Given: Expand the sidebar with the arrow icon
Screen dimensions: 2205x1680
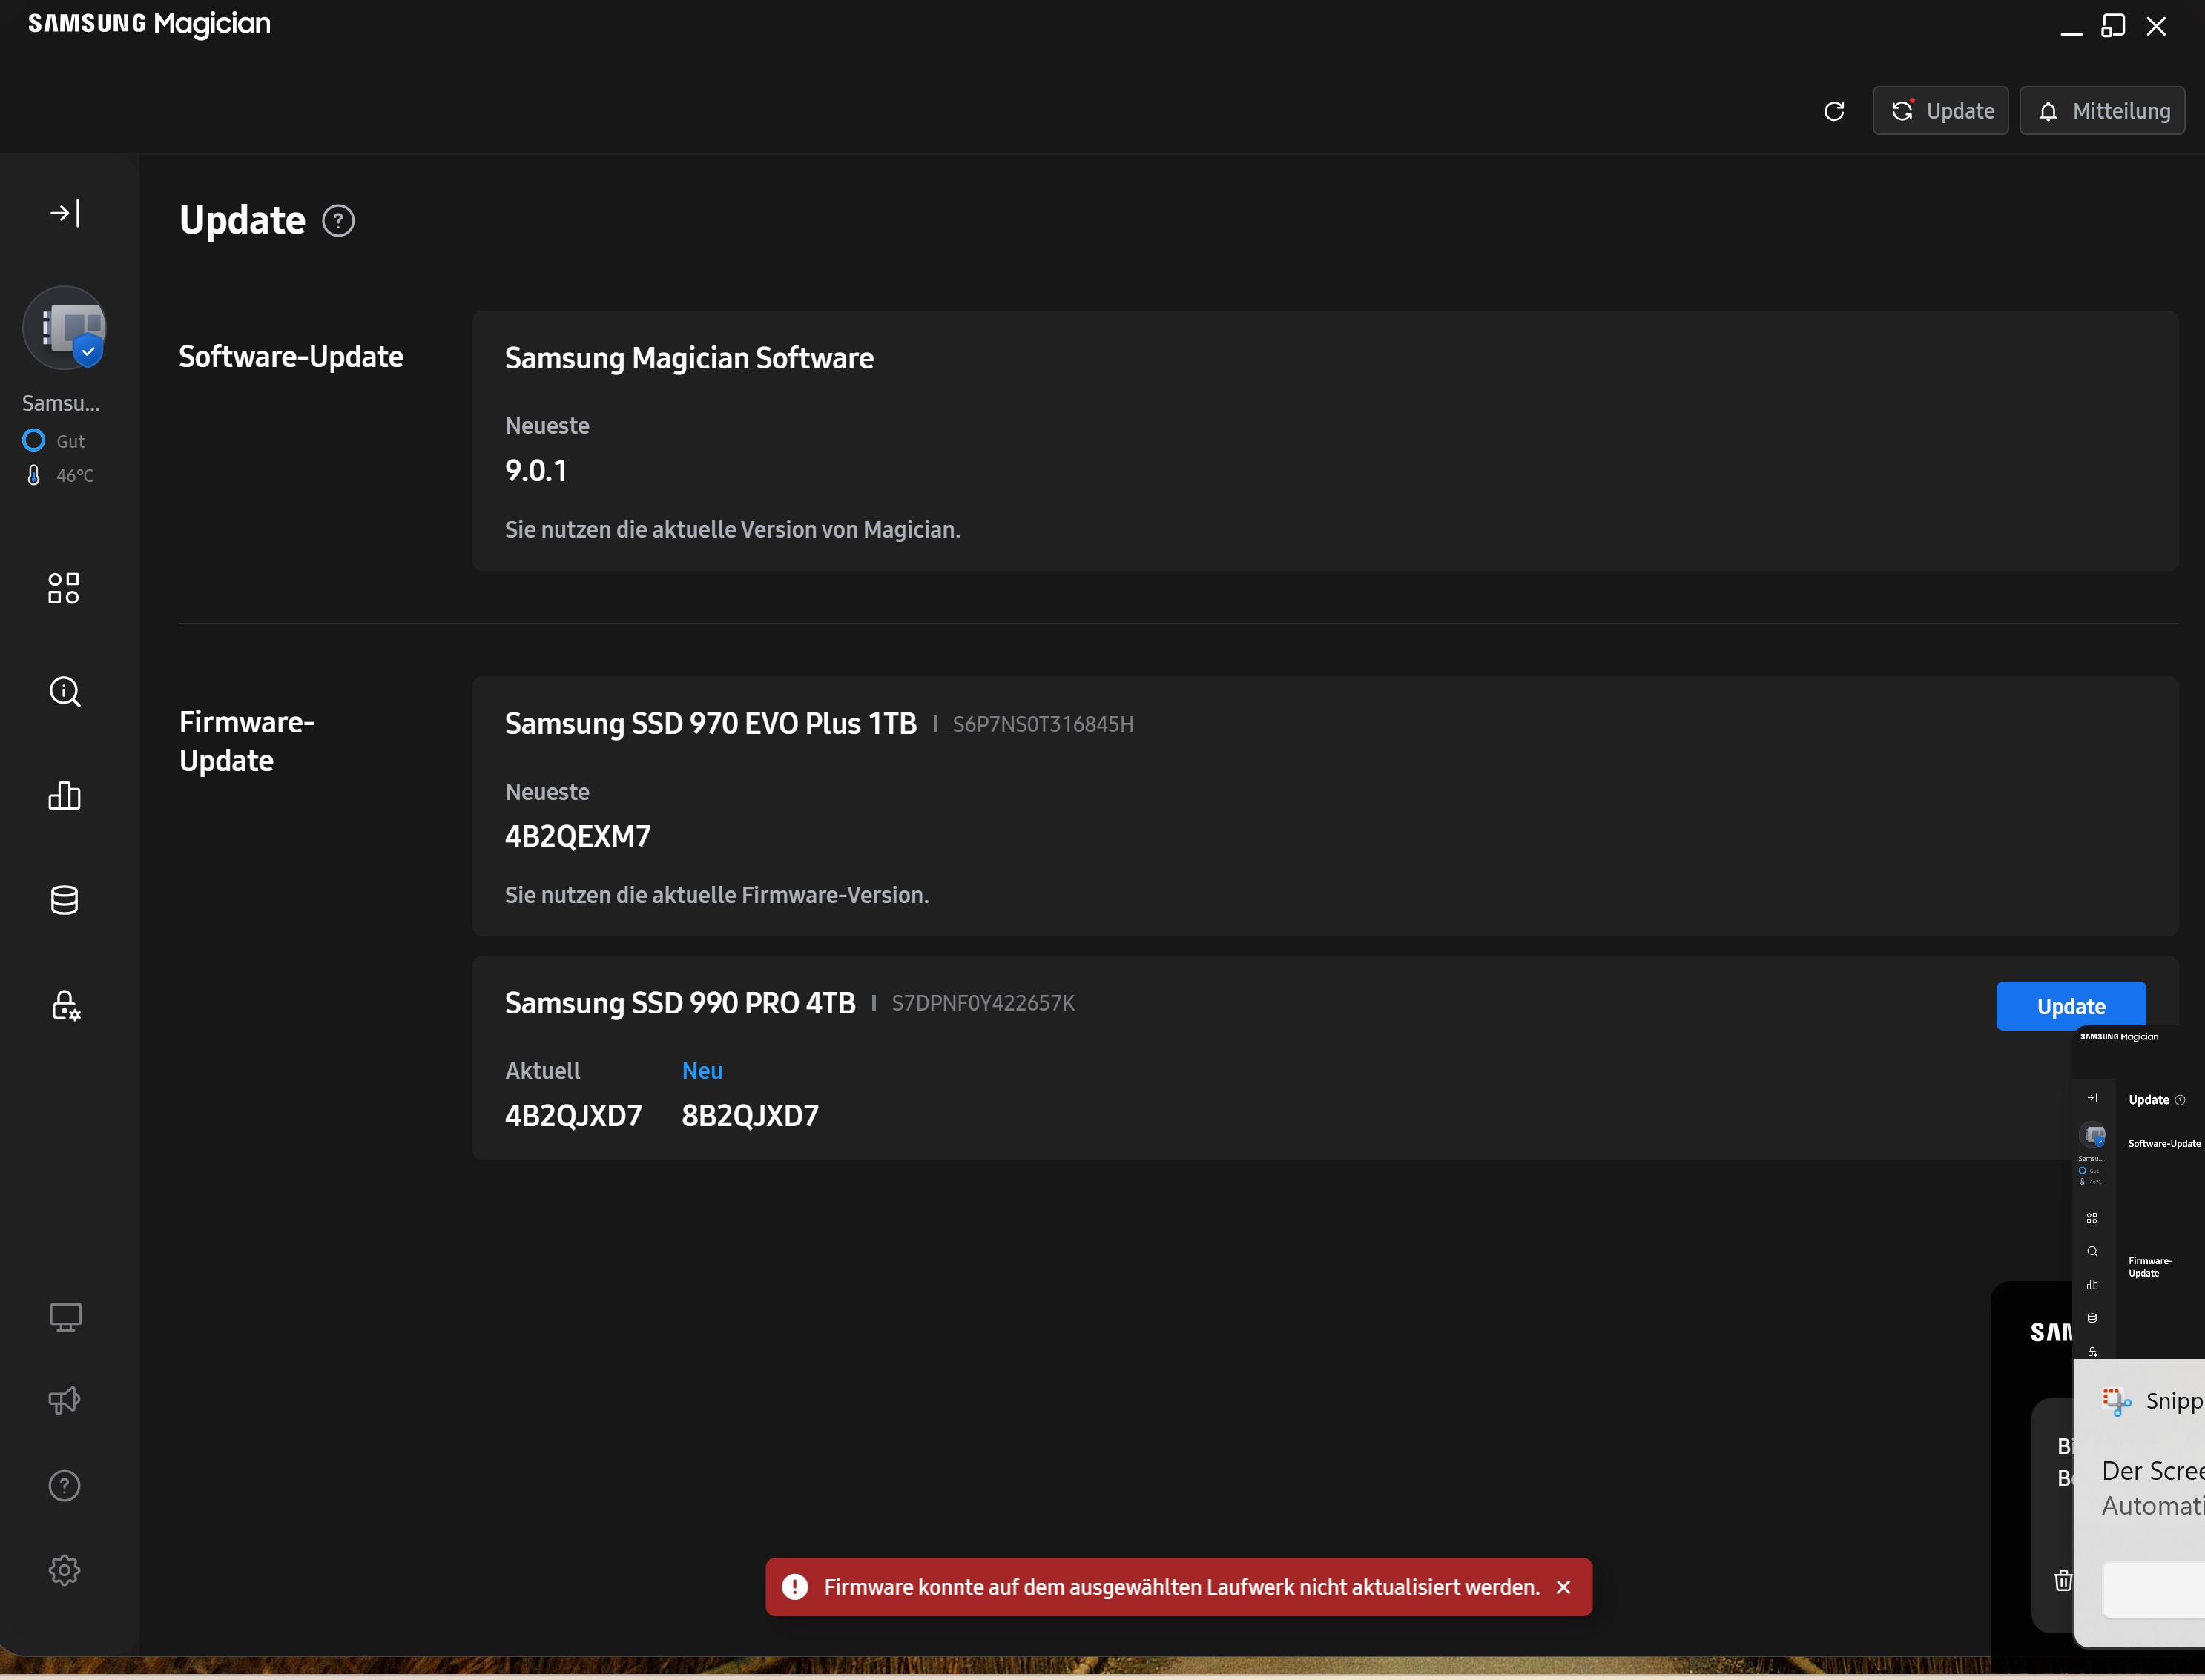Looking at the screenshot, I should (x=65, y=213).
